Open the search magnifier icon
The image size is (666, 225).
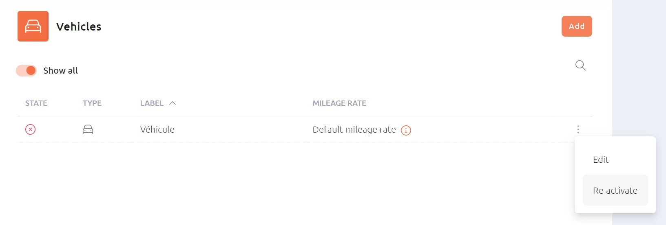click(x=580, y=66)
